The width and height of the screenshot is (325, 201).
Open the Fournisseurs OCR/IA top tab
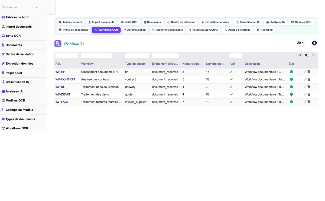(x=204, y=30)
